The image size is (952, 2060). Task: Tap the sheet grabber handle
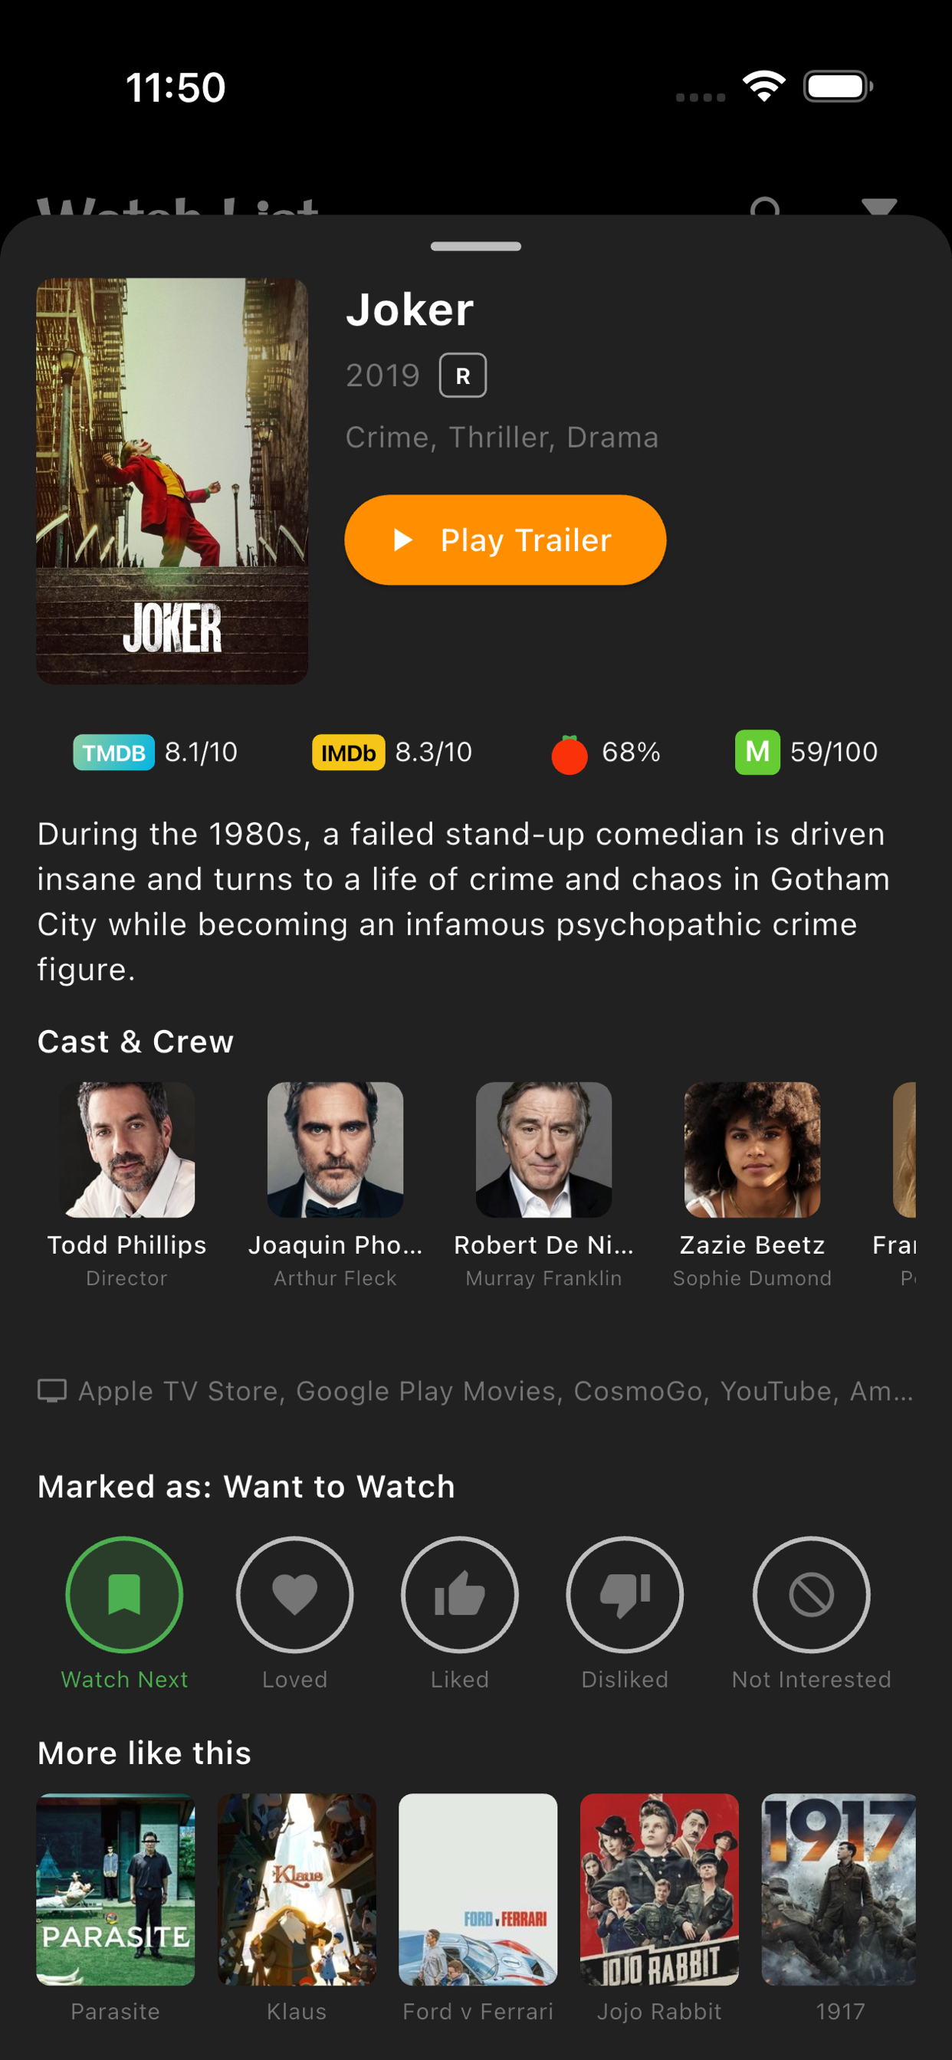pos(476,246)
